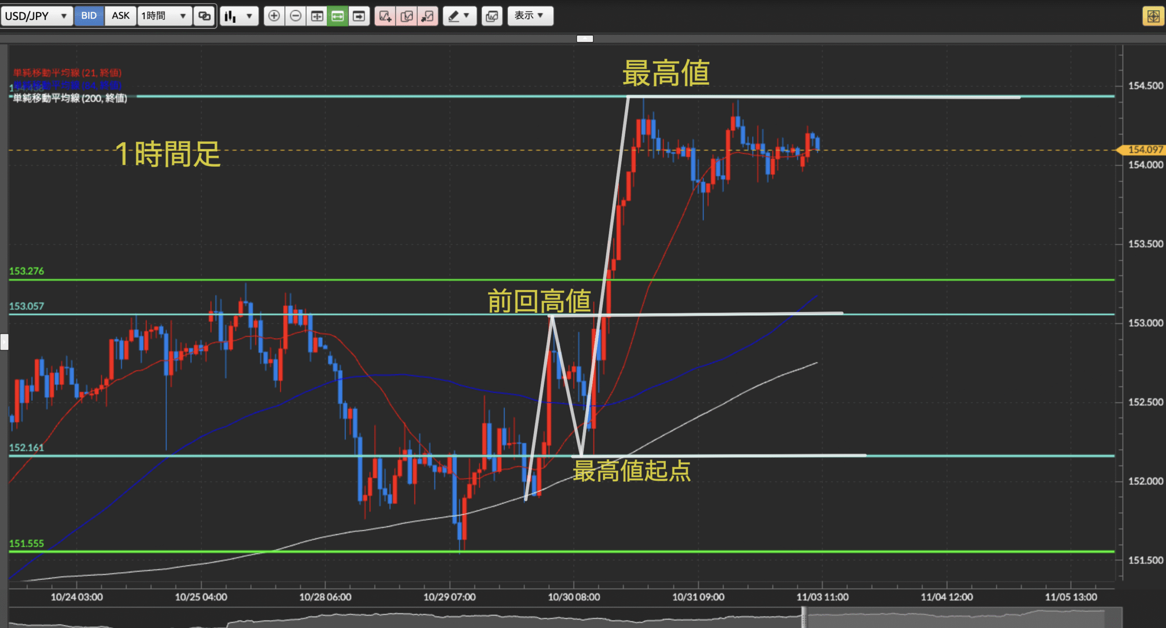The image size is (1166, 628).
Task: Expand the candlestick chart type dropdown
Action: (x=239, y=16)
